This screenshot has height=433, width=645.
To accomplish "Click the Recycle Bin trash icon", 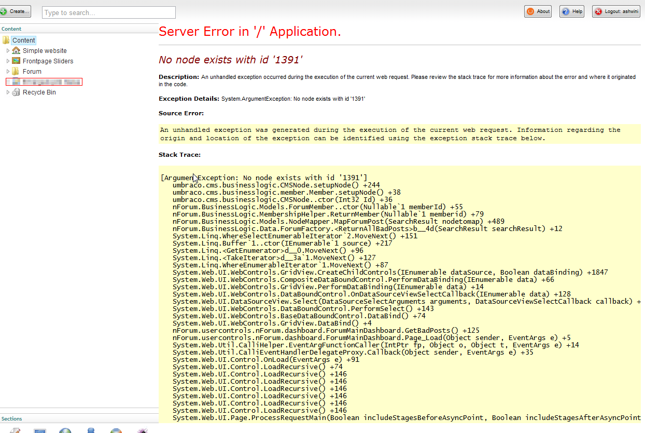I will coord(16,92).
